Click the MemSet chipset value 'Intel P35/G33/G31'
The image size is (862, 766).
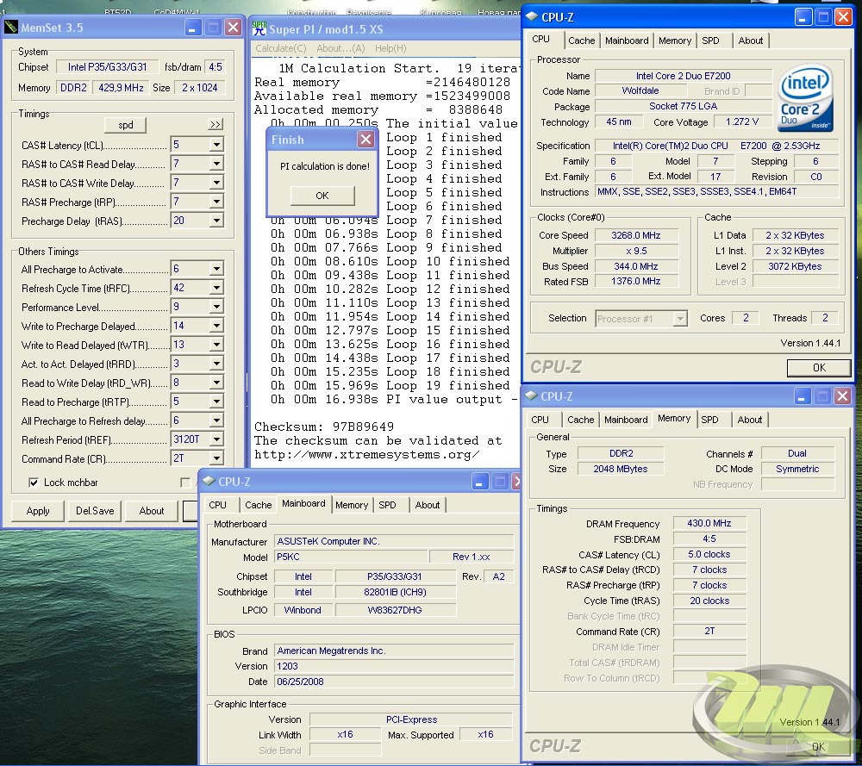click(107, 67)
